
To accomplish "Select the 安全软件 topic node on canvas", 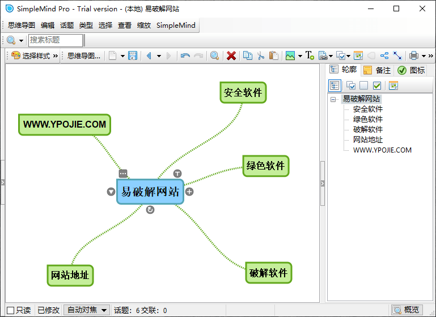I will click(x=243, y=92).
